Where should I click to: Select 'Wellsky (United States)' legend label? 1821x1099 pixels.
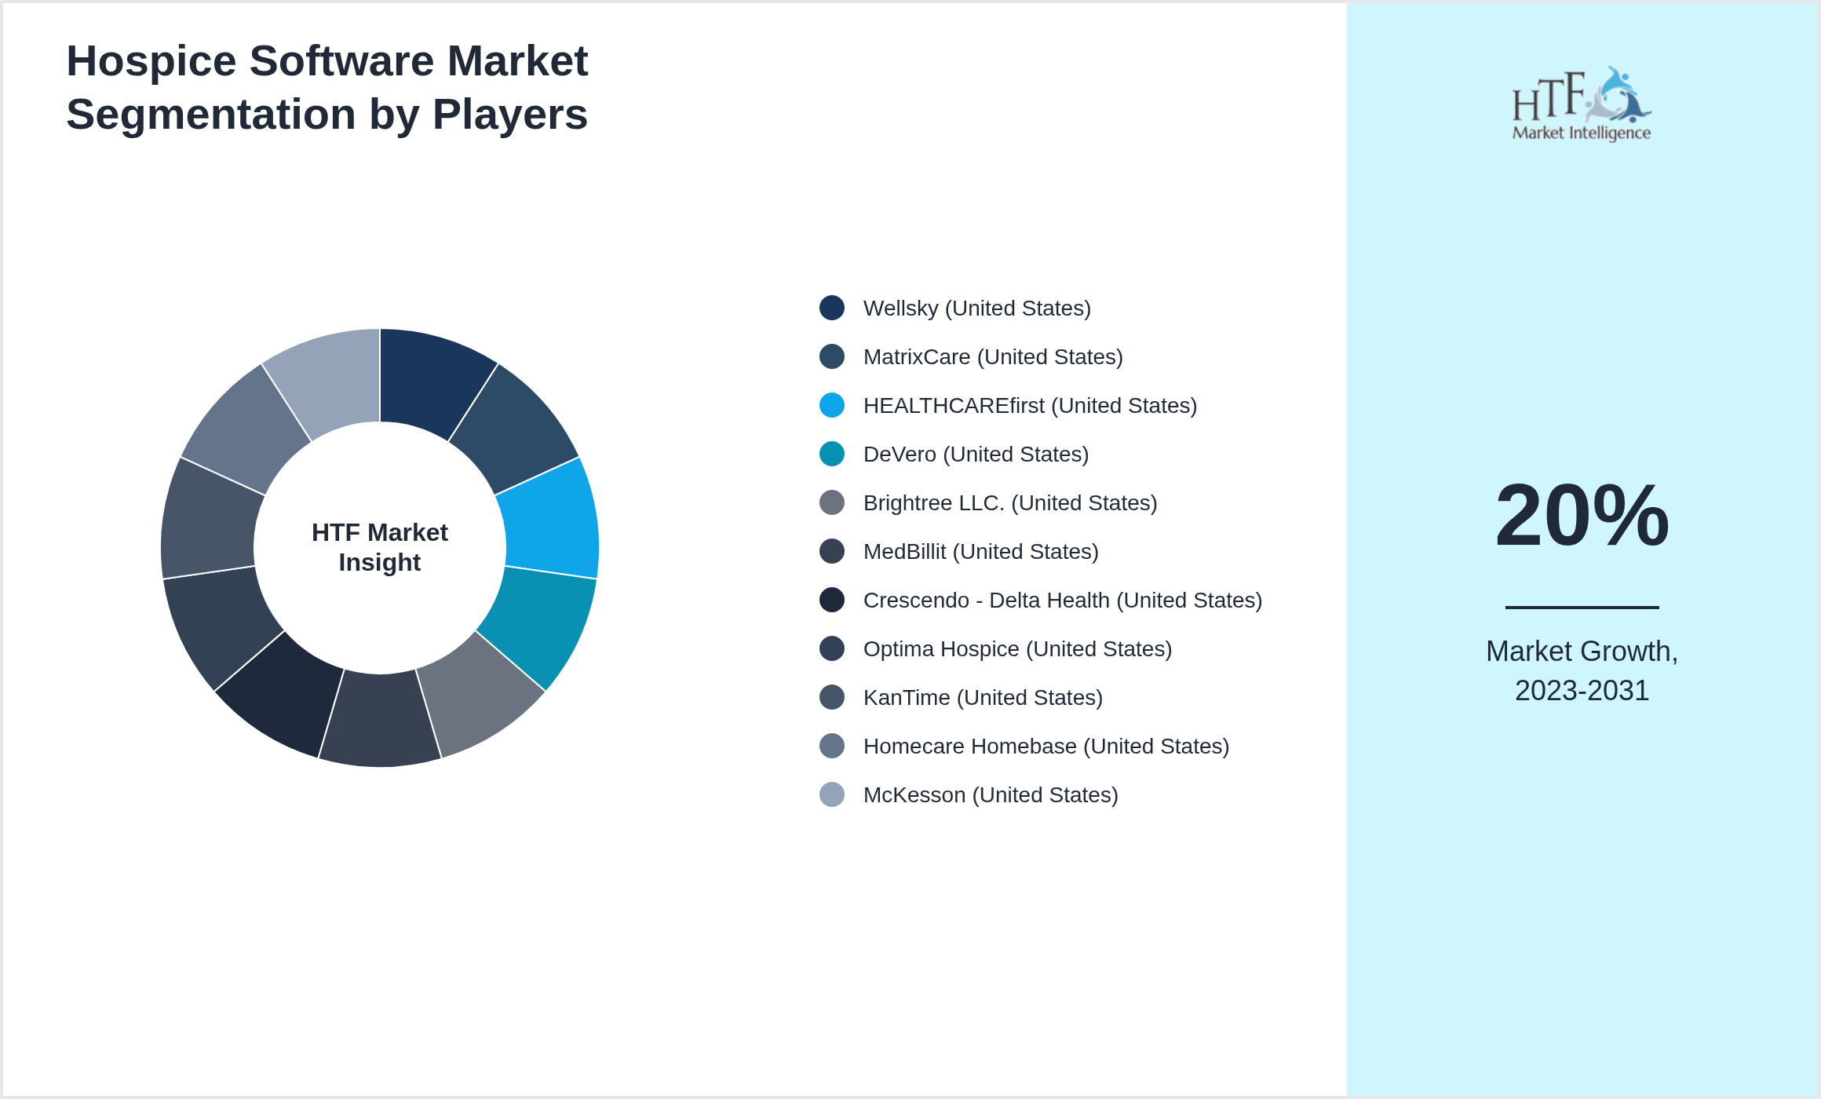pos(977,309)
